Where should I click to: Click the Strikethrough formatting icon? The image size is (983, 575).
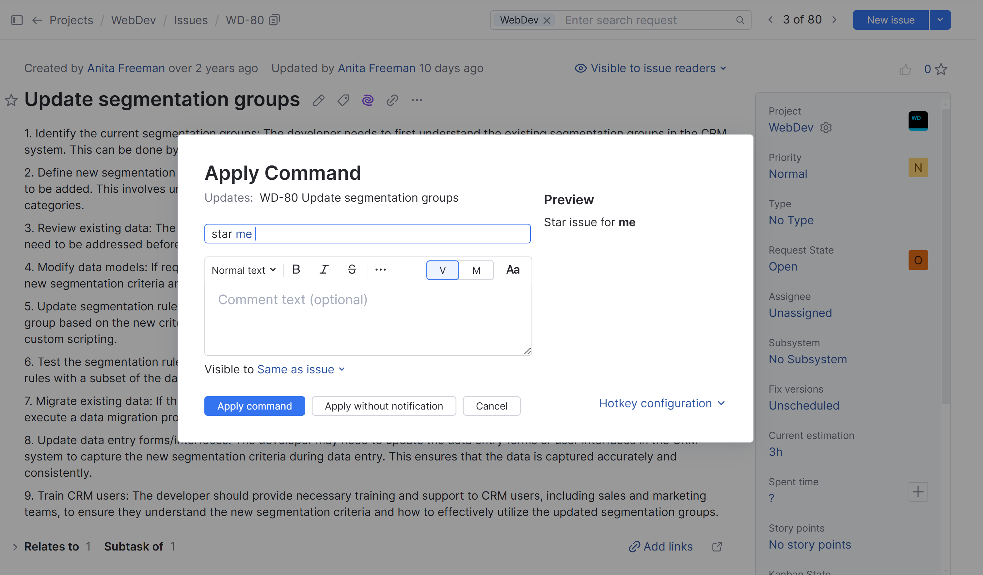(352, 269)
